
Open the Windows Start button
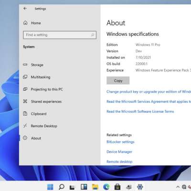click(x=50, y=187)
